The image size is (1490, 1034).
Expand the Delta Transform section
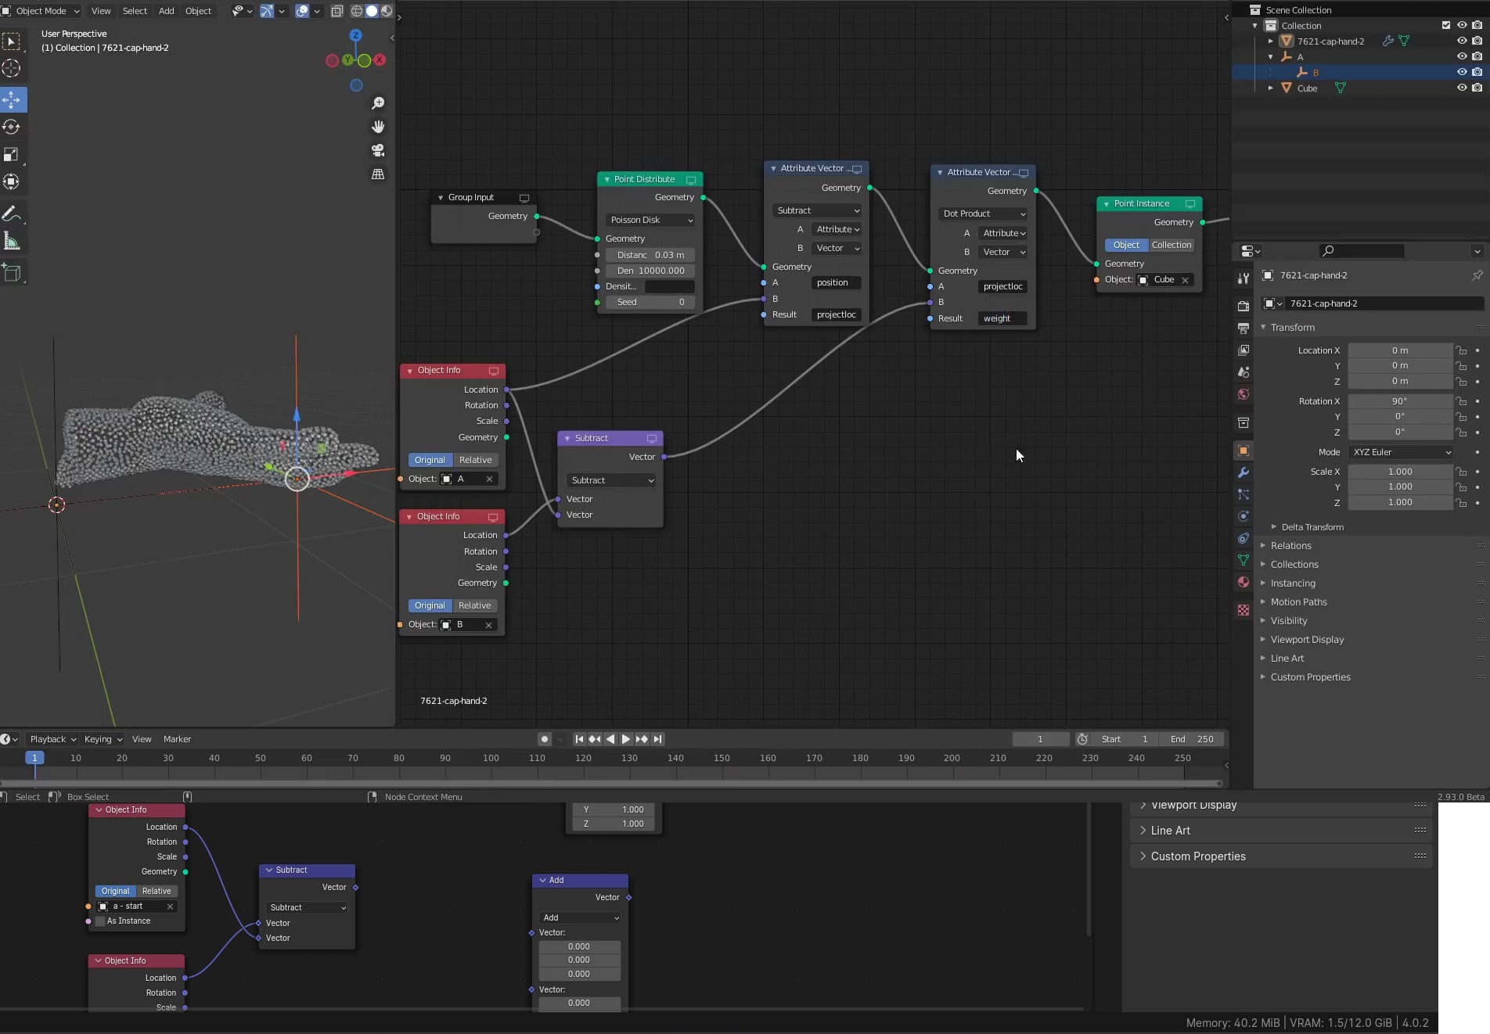pyautogui.click(x=1312, y=527)
